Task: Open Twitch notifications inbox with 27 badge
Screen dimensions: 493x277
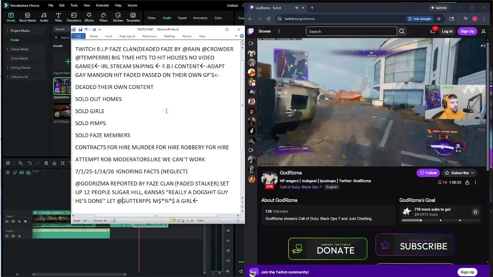Action: (433, 31)
